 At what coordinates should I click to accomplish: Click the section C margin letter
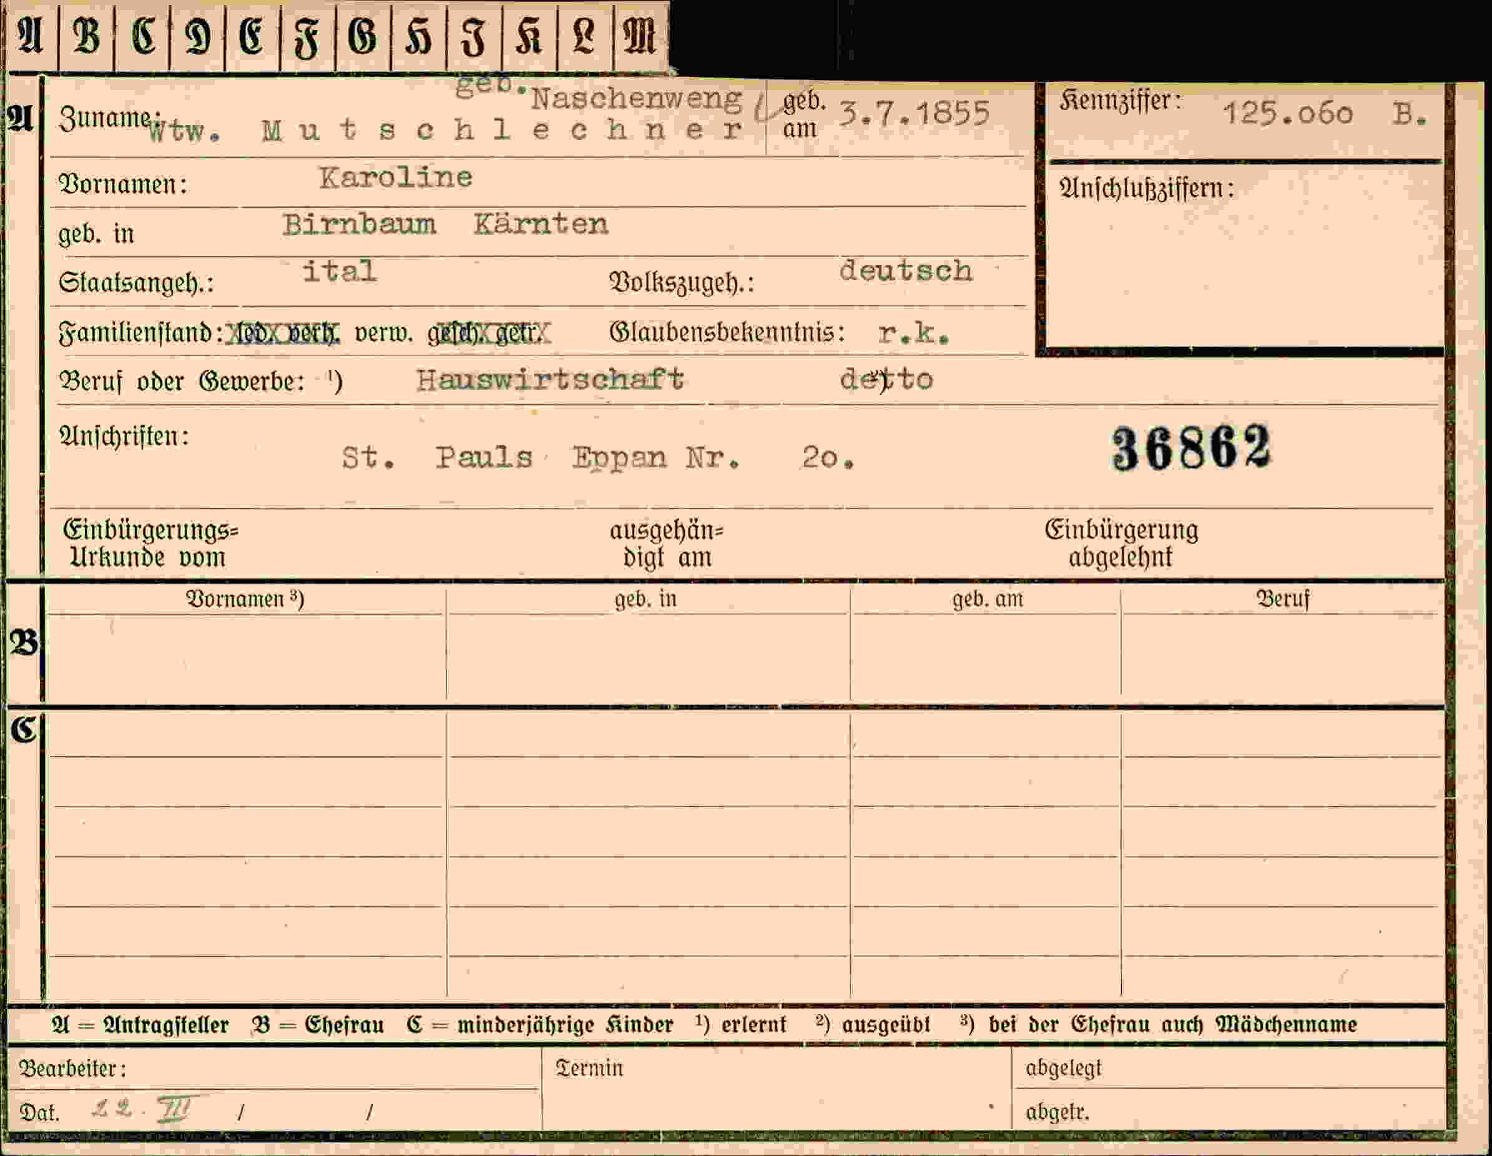pyautogui.click(x=24, y=729)
